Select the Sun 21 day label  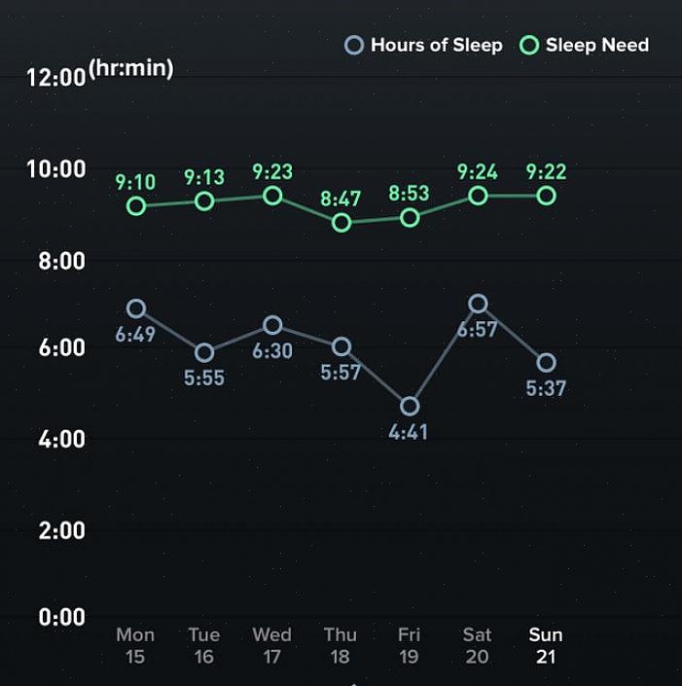pos(546,645)
